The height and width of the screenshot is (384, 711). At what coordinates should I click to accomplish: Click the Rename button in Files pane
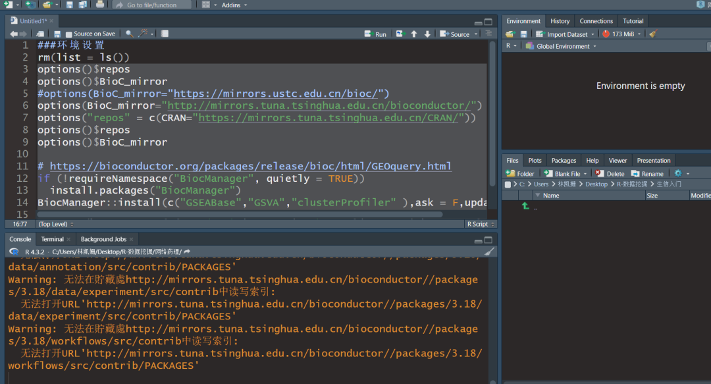[x=647, y=174]
